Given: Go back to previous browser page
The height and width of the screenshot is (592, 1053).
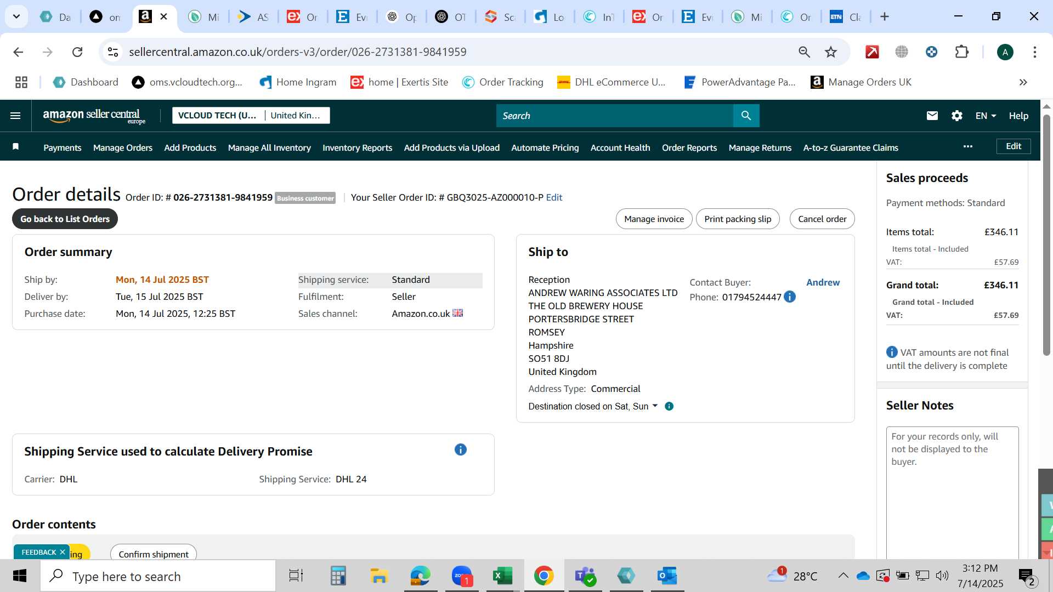Looking at the screenshot, I should [18, 52].
